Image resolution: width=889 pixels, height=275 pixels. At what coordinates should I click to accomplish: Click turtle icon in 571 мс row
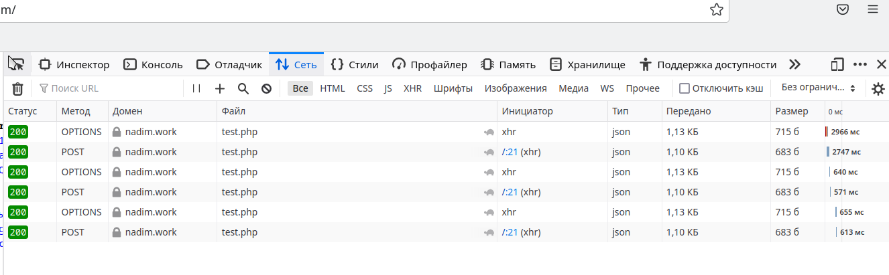point(489,193)
